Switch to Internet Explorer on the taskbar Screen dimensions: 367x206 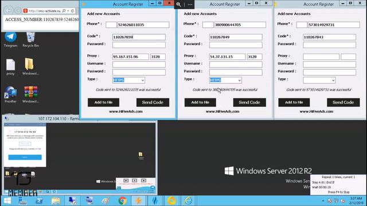(188, 201)
